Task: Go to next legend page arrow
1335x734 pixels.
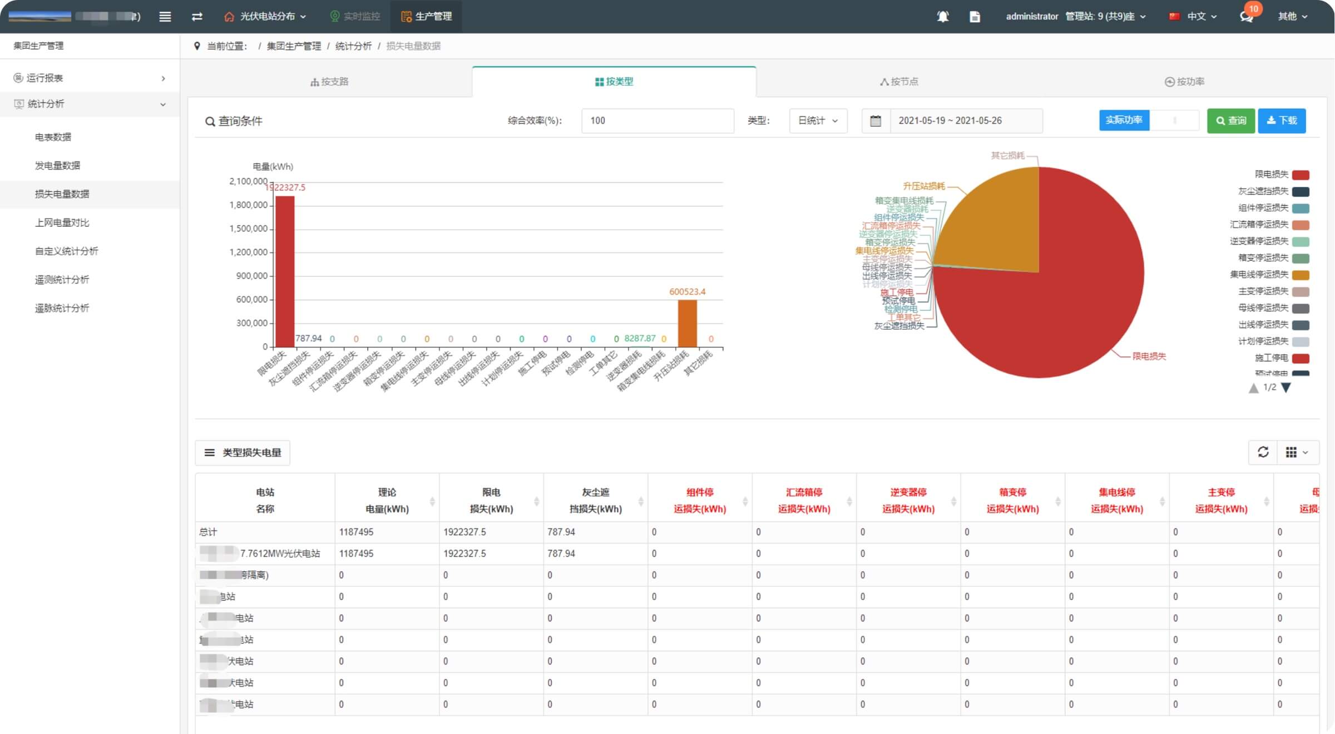Action: [x=1286, y=388]
